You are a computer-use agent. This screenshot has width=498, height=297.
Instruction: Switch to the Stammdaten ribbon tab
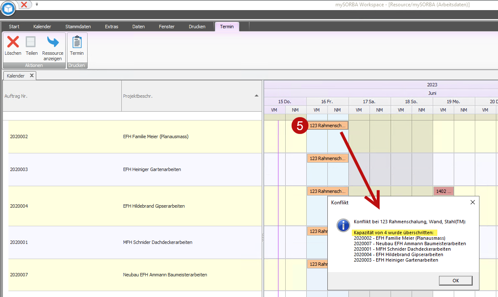pyautogui.click(x=78, y=27)
